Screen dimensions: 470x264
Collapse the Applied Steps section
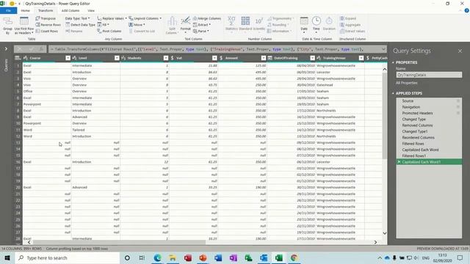pyautogui.click(x=393, y=93)
